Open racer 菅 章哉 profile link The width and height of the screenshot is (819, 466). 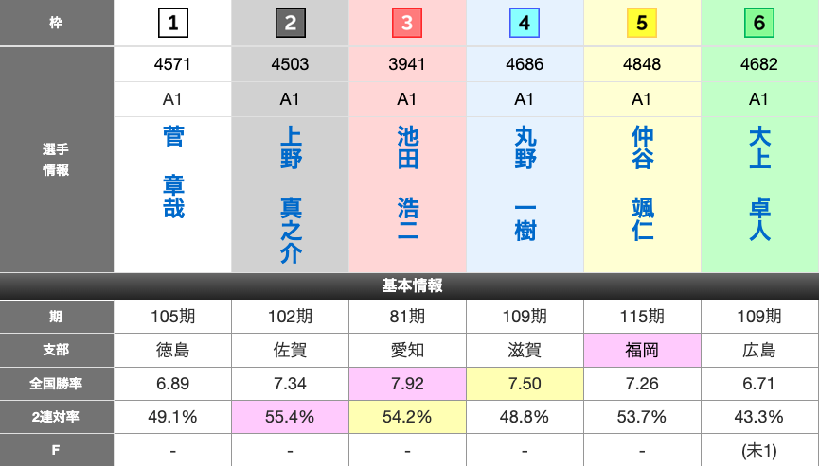pyautogui.click(x=173, y=173)
